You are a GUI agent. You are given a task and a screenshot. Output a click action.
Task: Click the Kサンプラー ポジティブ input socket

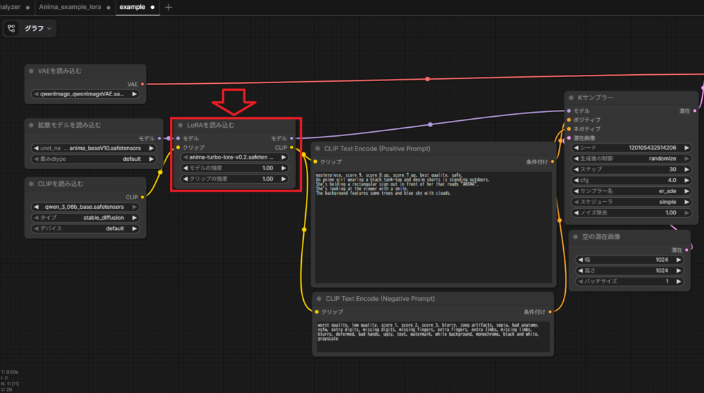click(x=569, y=120)
